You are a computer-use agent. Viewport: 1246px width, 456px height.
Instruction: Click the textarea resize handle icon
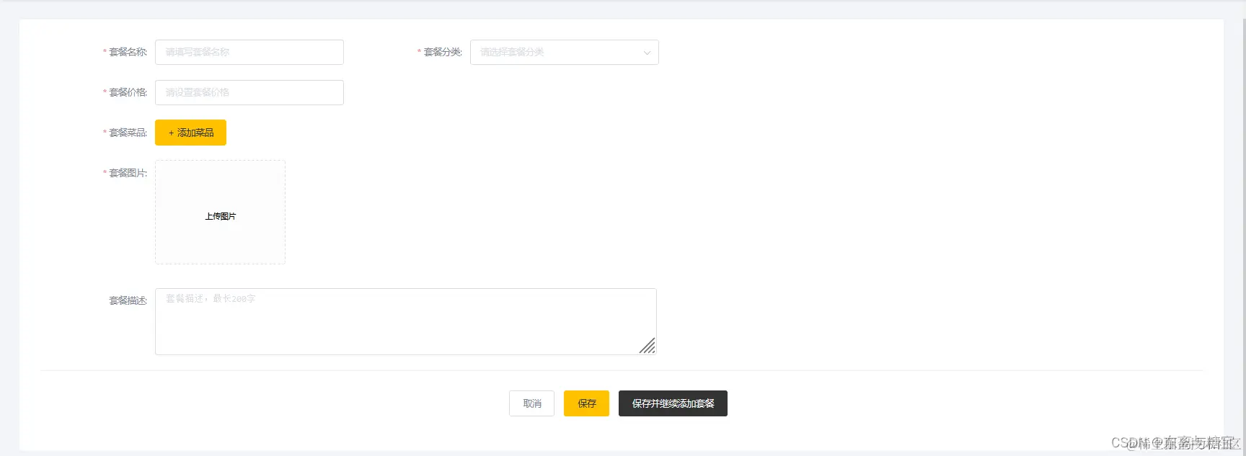click(648, 346)
